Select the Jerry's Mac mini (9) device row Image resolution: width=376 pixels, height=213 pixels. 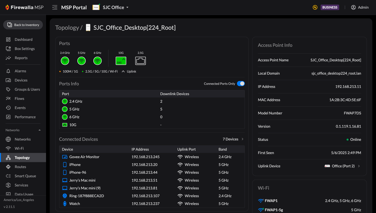(152, 188)
